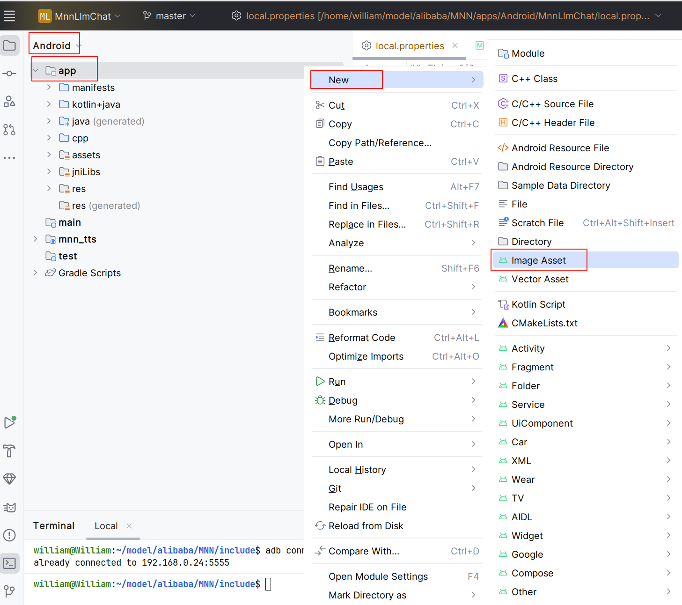
Task: Open the master branch dropdown
Action: pyautogui.click(x=169, y=16)
